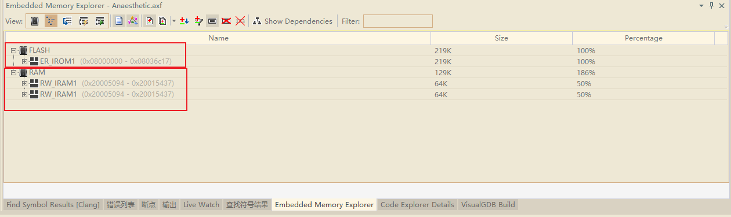
Task: Click the FLASH row 219K size value
Action: click(x=443, y=51)
